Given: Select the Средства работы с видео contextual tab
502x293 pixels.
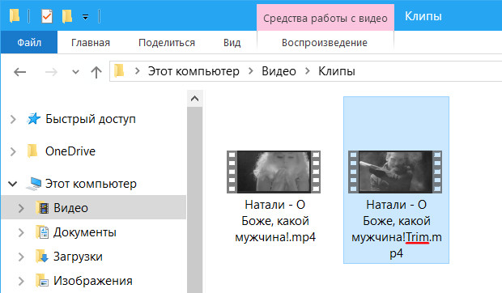Looking at the screenshot, I should click(325, 18).
